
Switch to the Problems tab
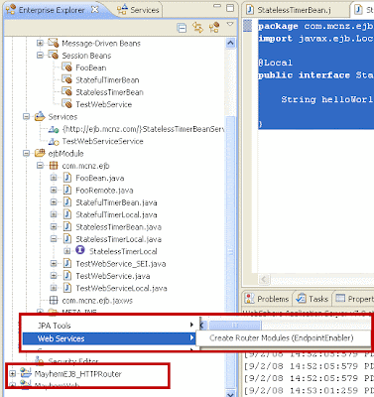268,299
